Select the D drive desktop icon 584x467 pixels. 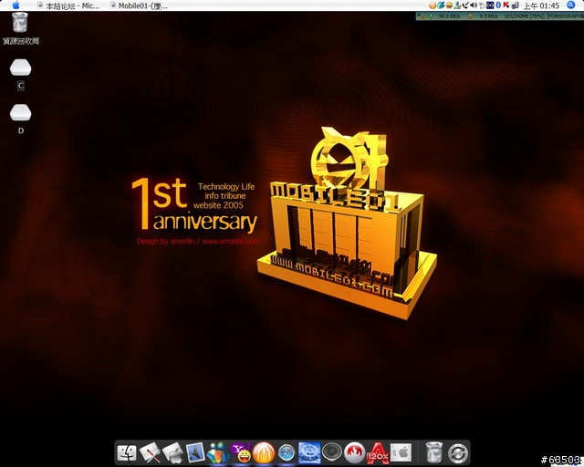coord(20,113)
